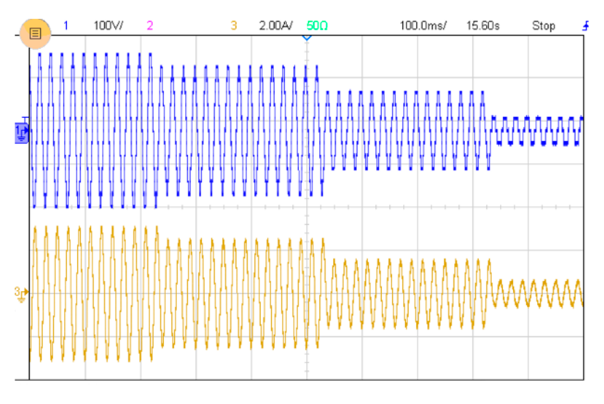Click the magenta channel 2 number label
Image resolution: width=604 pixels, height=404 pixels.
(x=150, y=26)
